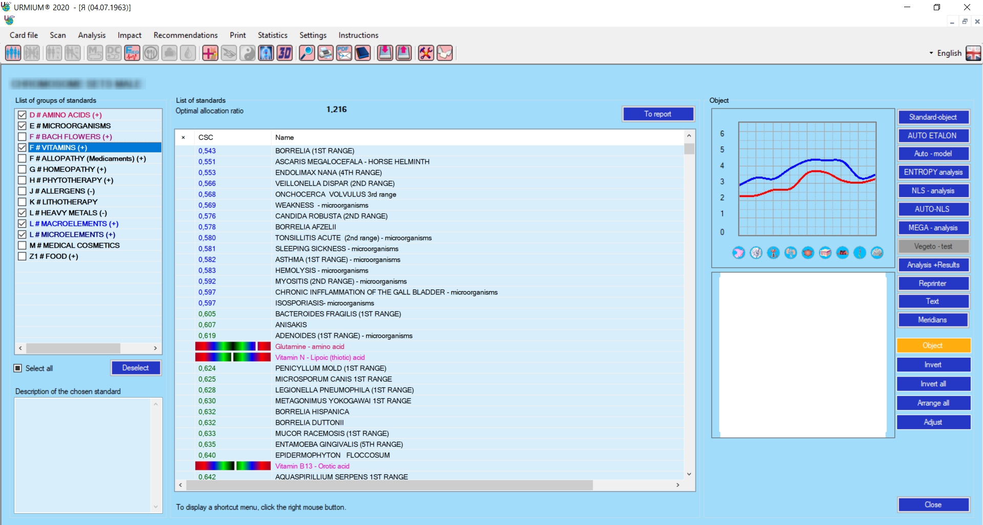Click the printer icon in toolbar
983x525 pixels.
(x=325, y=53)
